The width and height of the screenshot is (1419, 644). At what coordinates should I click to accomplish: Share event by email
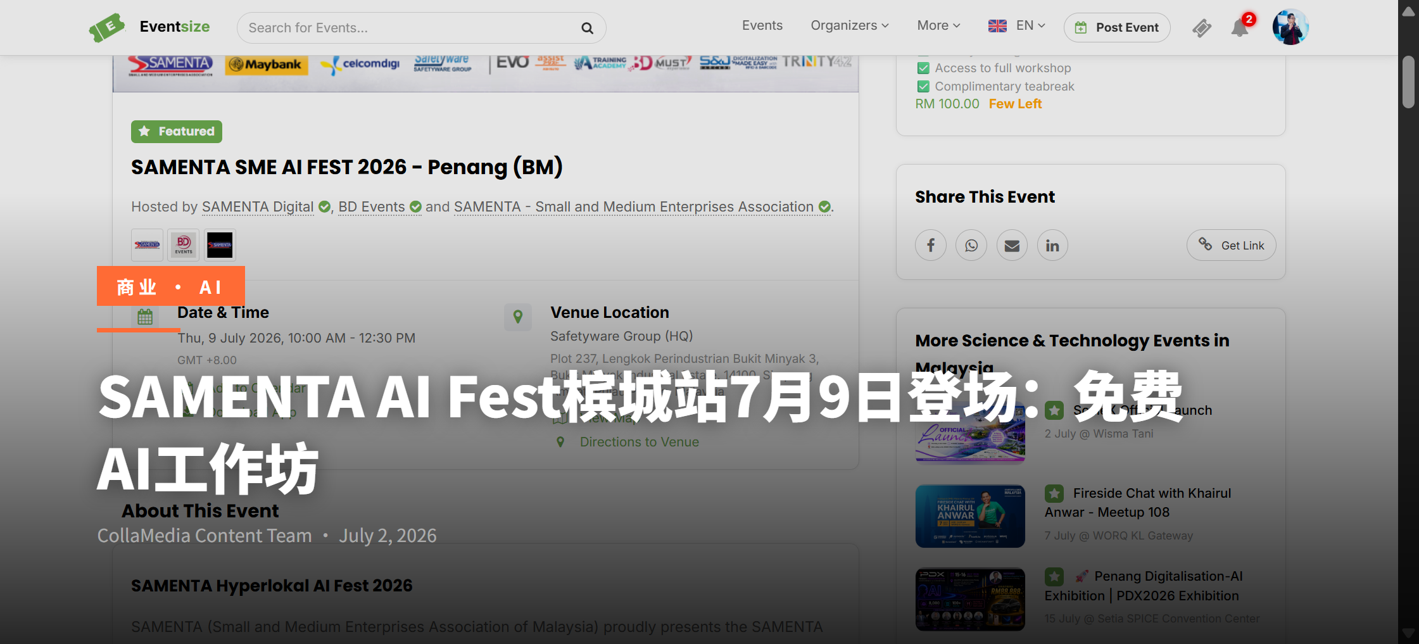[1012, 245]
